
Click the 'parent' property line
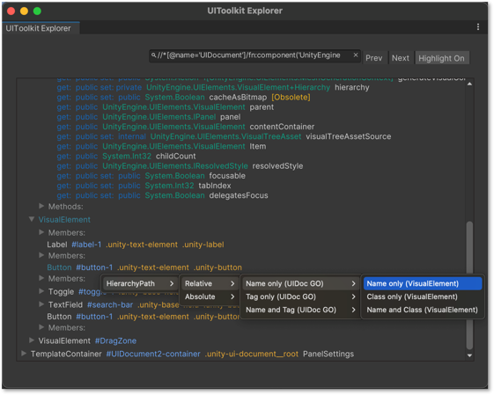[x=165, y=107]
